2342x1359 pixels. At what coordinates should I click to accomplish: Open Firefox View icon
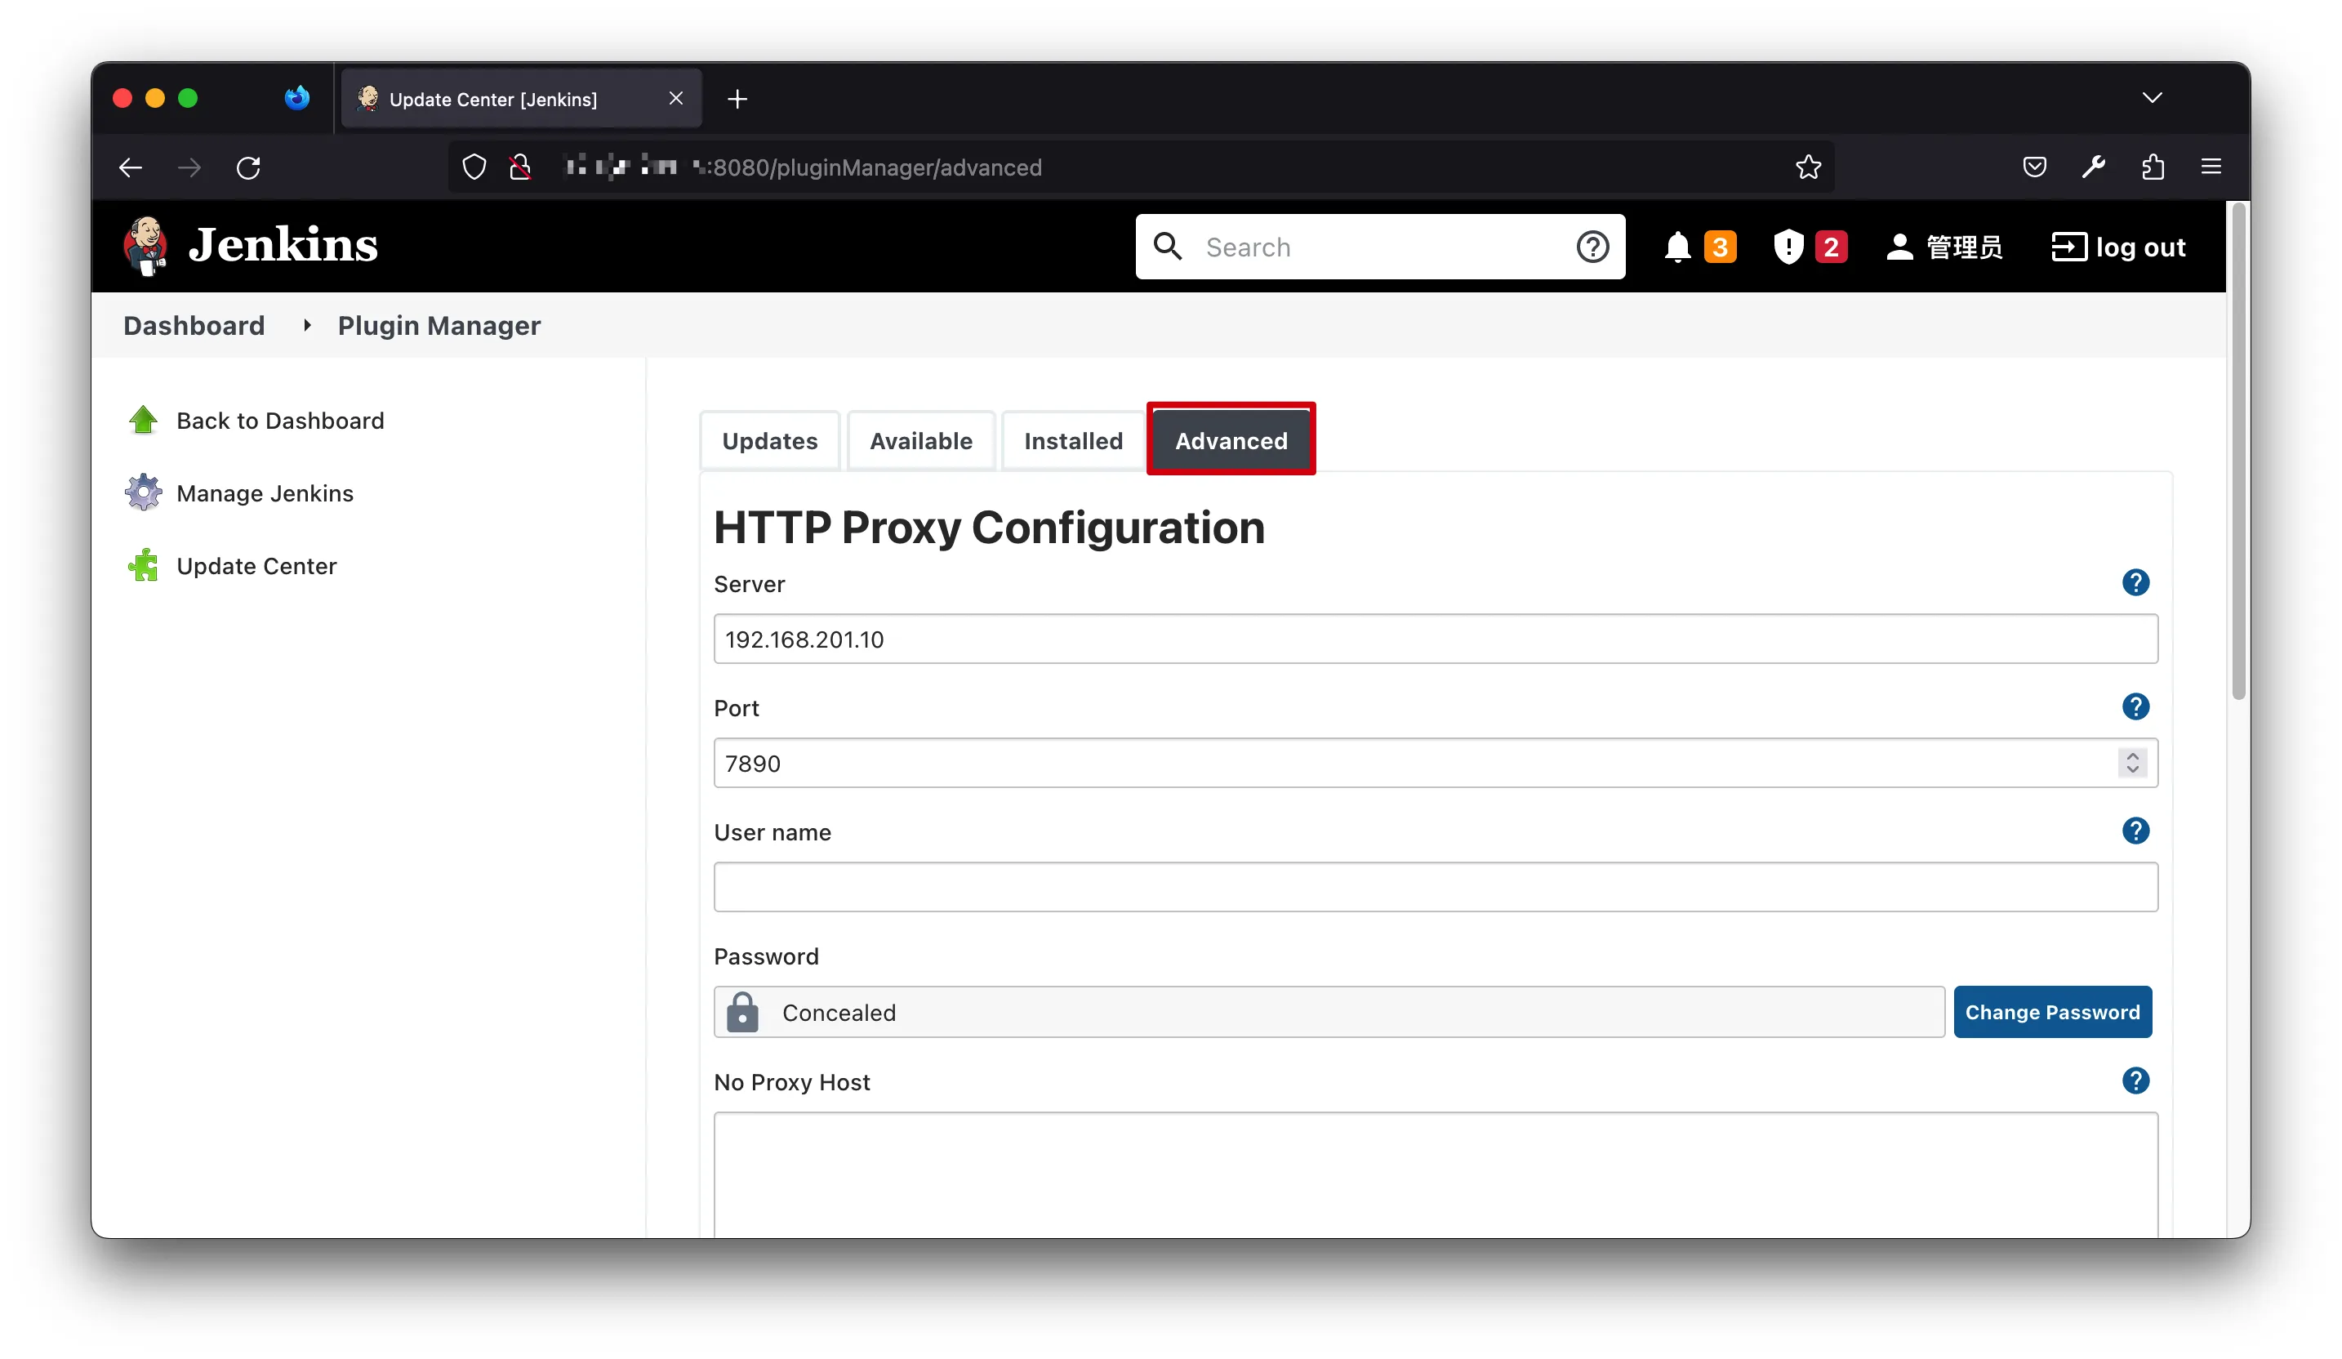click(296, 98)
